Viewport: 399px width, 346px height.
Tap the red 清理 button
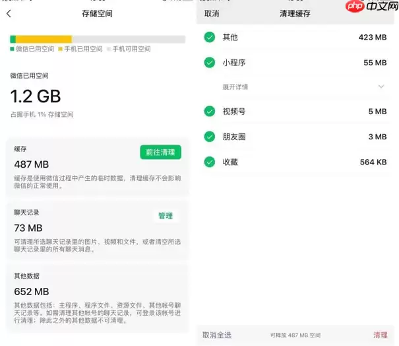pyautogui.click(x=381, y=335)
